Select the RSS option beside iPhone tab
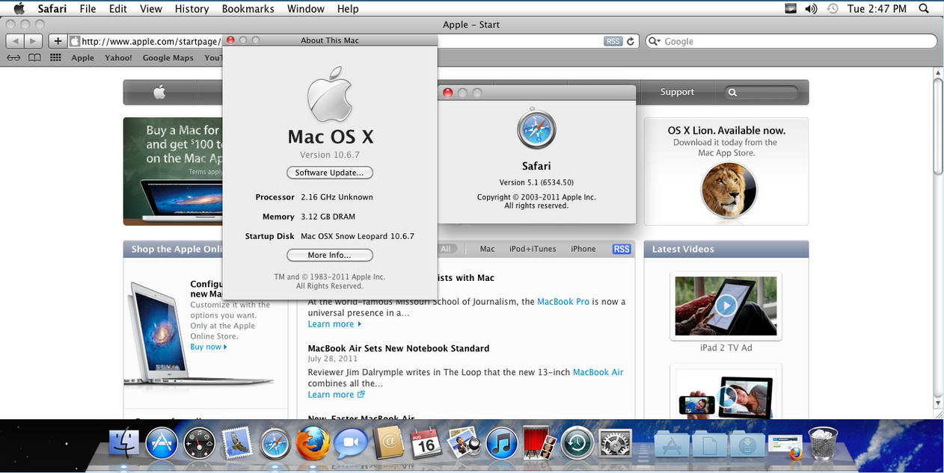The height and width of the screenshot is (473, 944). (621, 249)
